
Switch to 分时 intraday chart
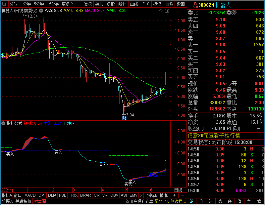[14, 4]
